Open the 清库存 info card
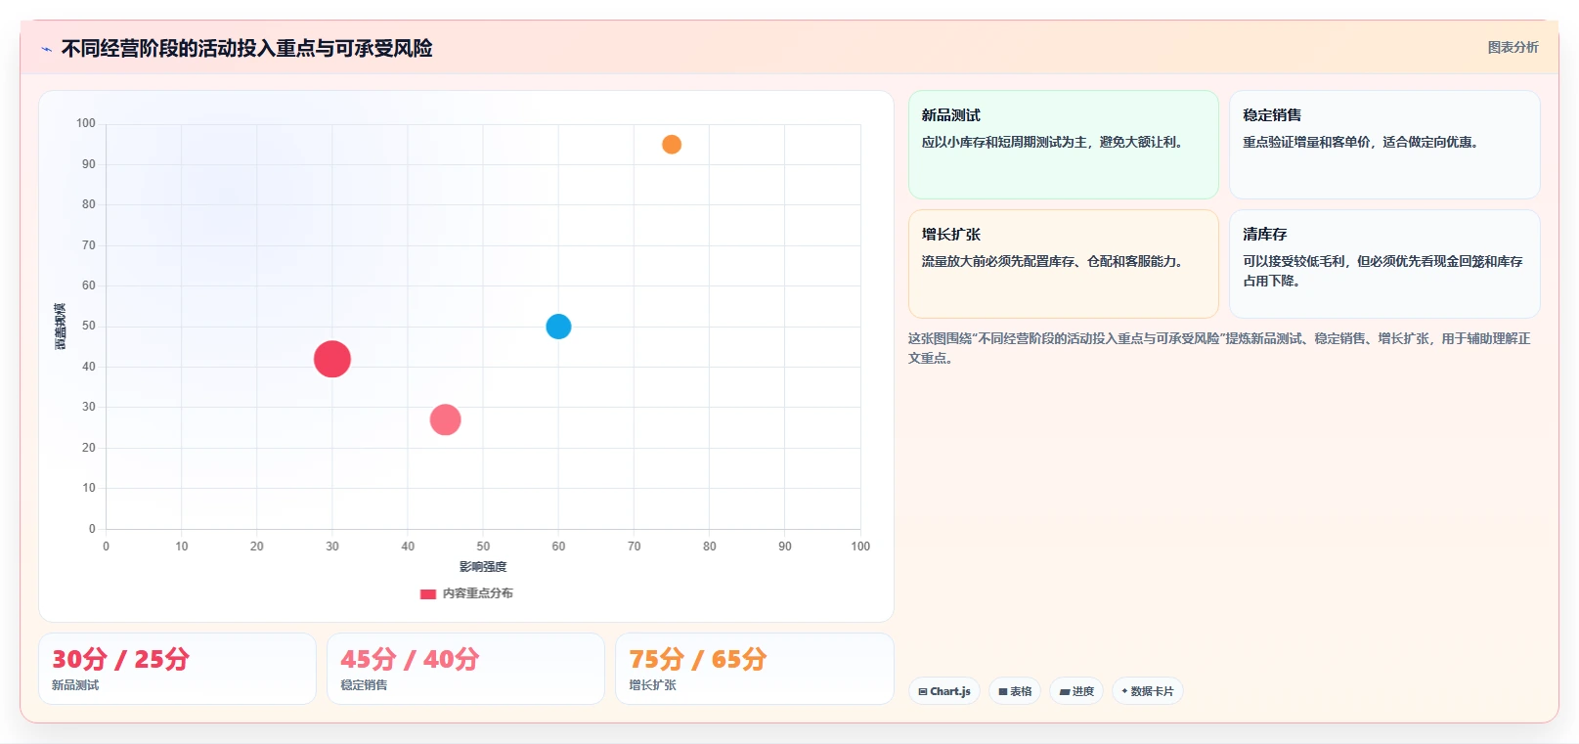This screenshot has width=1579, height=744. point(1384,264)
